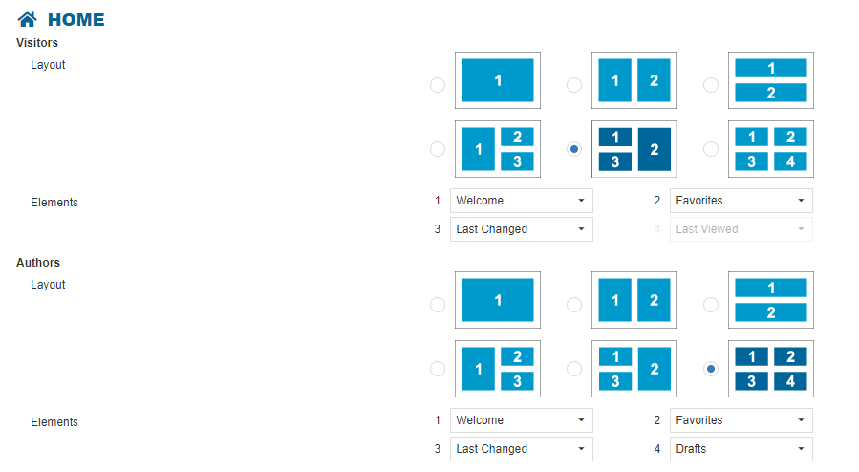Screen dimensions: 859x472
Task: Click the HOME heading text
Action: (76, 20)
